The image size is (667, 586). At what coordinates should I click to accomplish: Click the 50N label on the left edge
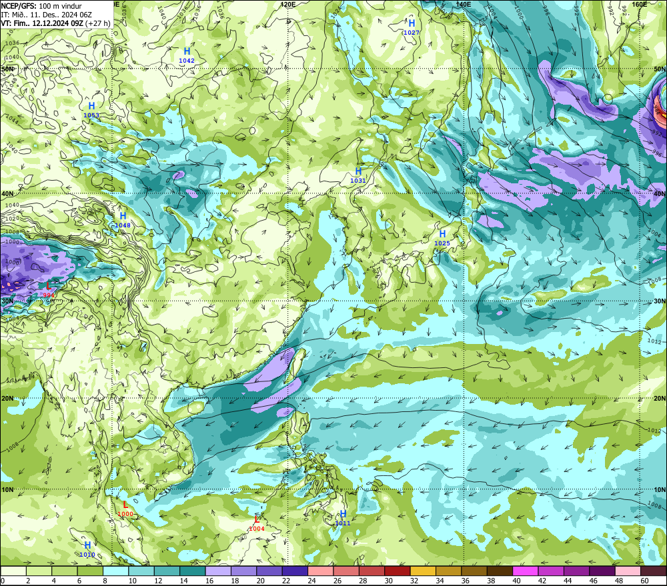[7, 69]
